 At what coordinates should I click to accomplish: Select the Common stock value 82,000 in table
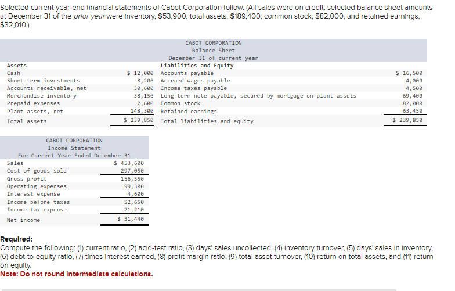(x=412, y=103)
